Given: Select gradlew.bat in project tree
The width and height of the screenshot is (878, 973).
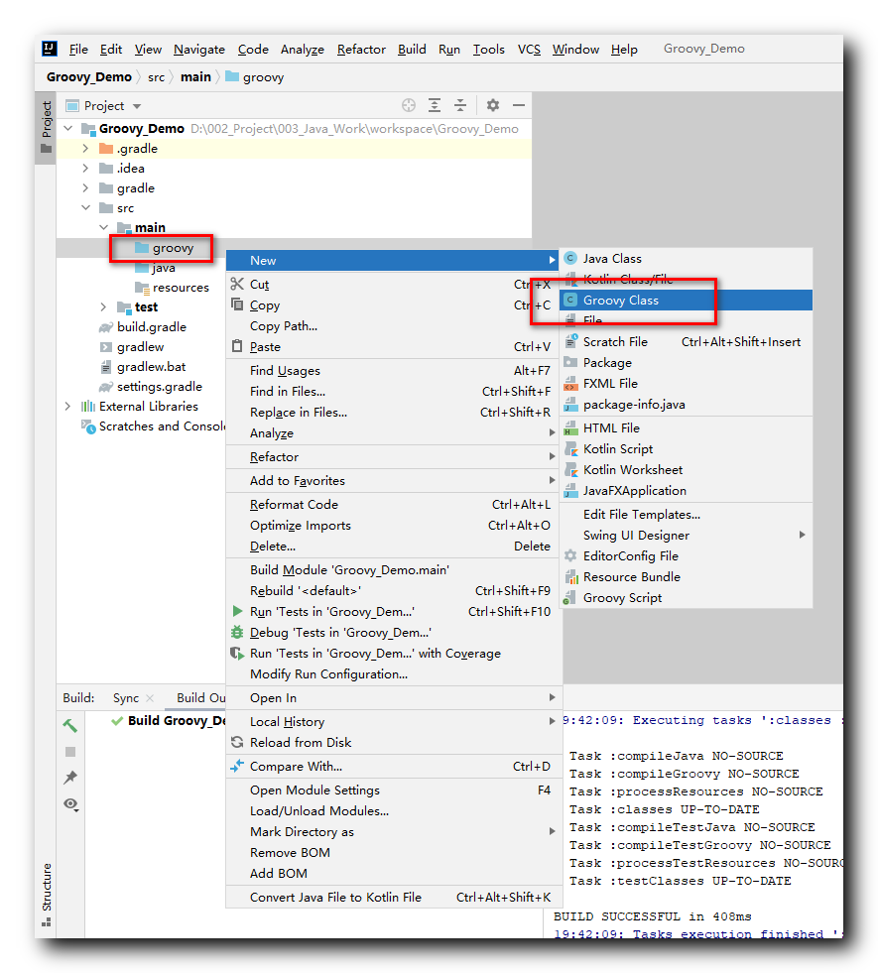Looking at the screenshot, I should 152,367.
